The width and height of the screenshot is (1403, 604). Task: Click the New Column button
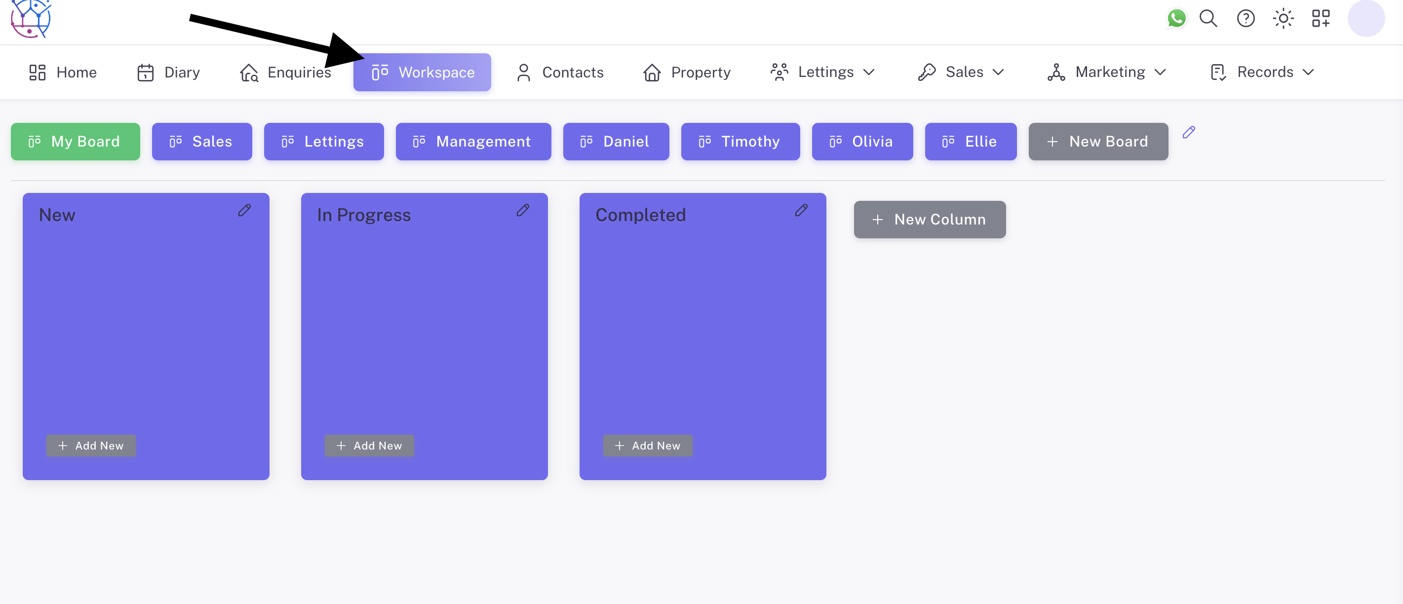click(x=929, y=220)
